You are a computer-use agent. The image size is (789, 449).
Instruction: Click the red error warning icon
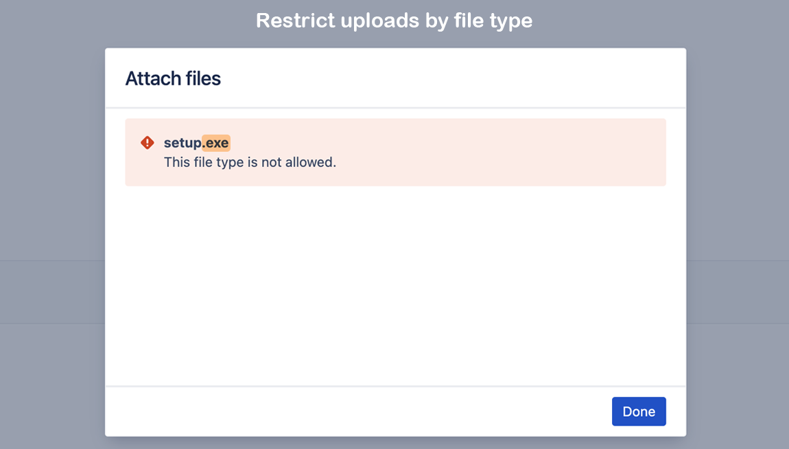click(x=148, y=143)
